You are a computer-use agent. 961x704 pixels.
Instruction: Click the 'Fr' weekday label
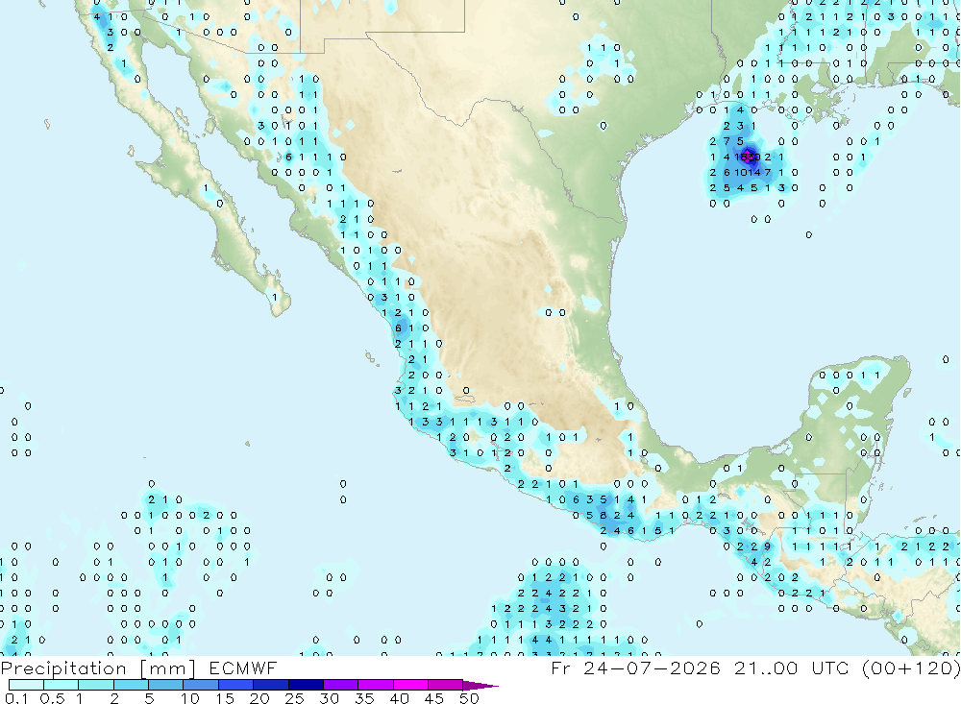tap(560, 668)
